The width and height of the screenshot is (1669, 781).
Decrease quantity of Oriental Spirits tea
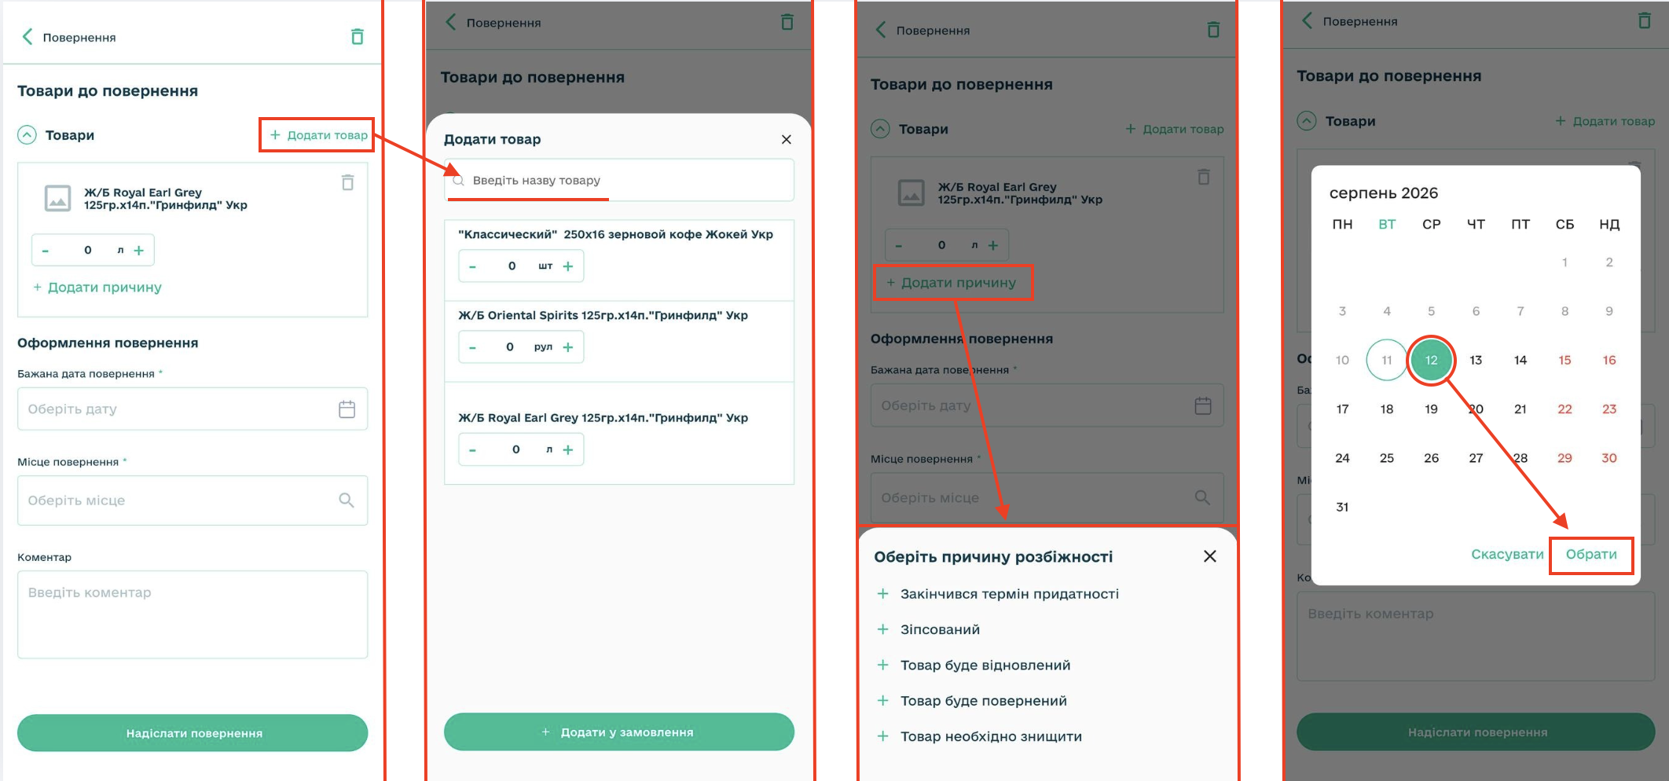(472, 347)
